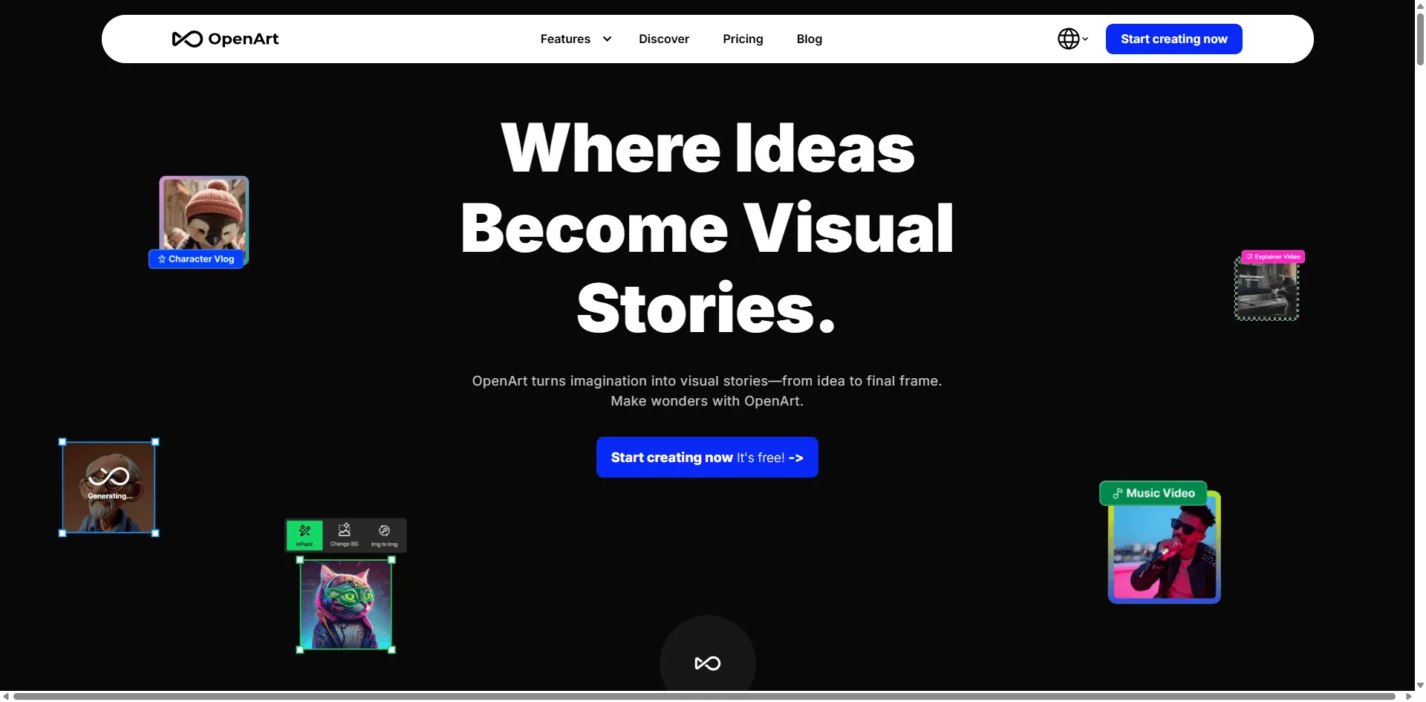This screenshot has width=1426, height=702.
Task: Open the neon cat image thumbnail
Action: pyautogui.click(x=345, y=605)
